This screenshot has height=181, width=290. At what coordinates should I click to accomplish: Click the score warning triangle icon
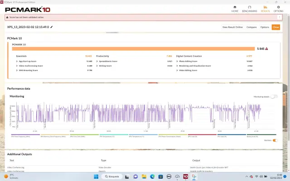click(x=266, y=48)
